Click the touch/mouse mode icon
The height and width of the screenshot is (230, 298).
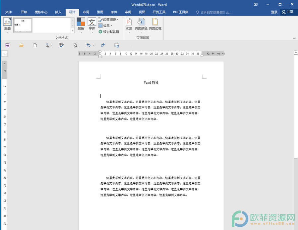click(47, 45)
